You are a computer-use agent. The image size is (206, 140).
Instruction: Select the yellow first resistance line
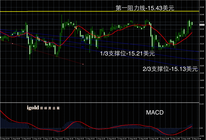[x=100, y=12]
